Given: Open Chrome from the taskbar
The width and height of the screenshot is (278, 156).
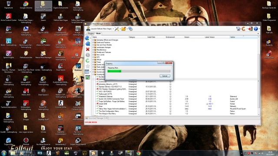Looking at the screenshot, I should [x=139, y=153].
